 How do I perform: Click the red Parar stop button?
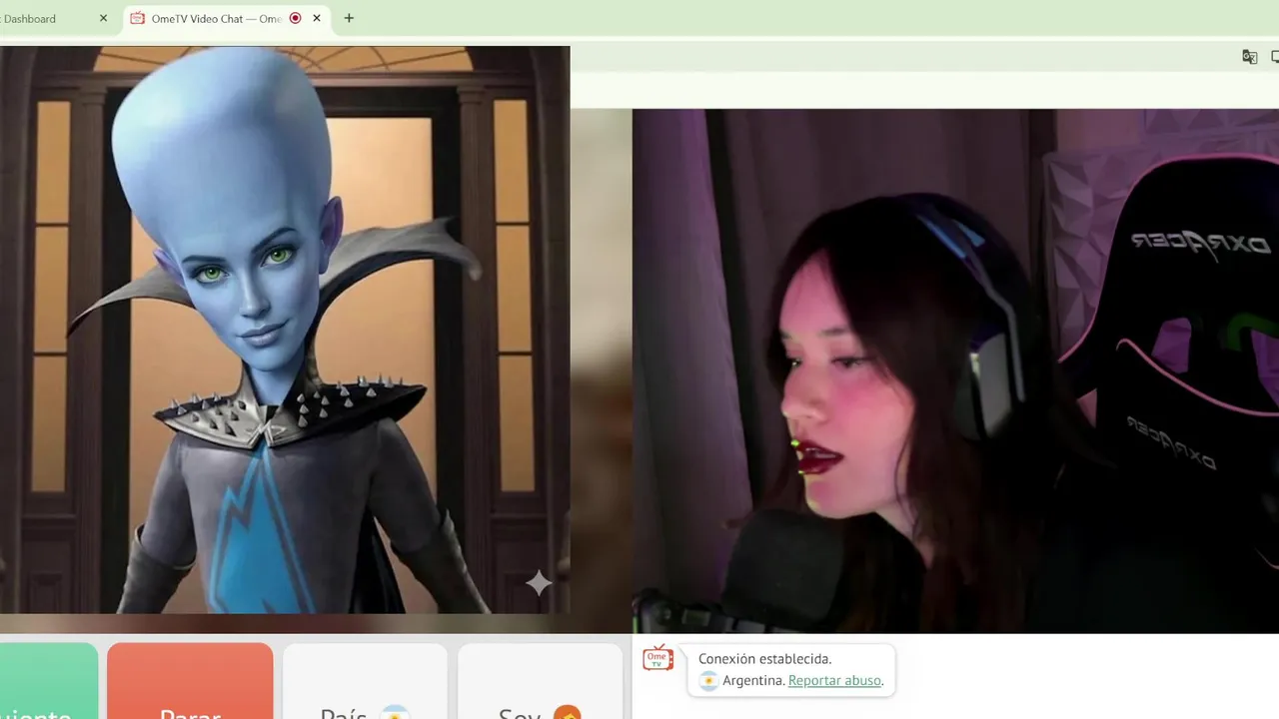tap(190, 681)
